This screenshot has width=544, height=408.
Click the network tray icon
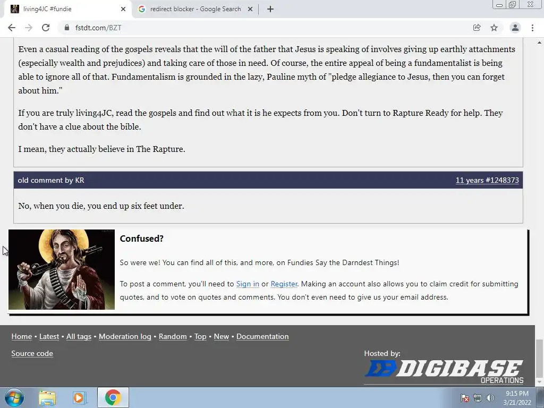(x=478, y=398)
